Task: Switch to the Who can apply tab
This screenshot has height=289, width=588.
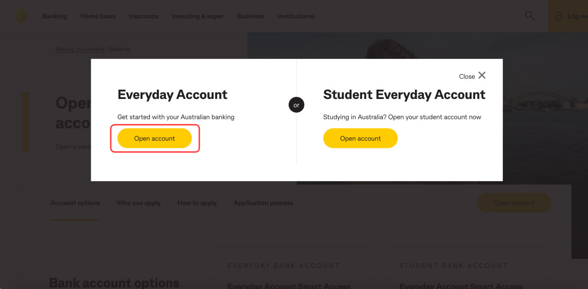Action: pyautogui.click(x=139, y=203)
